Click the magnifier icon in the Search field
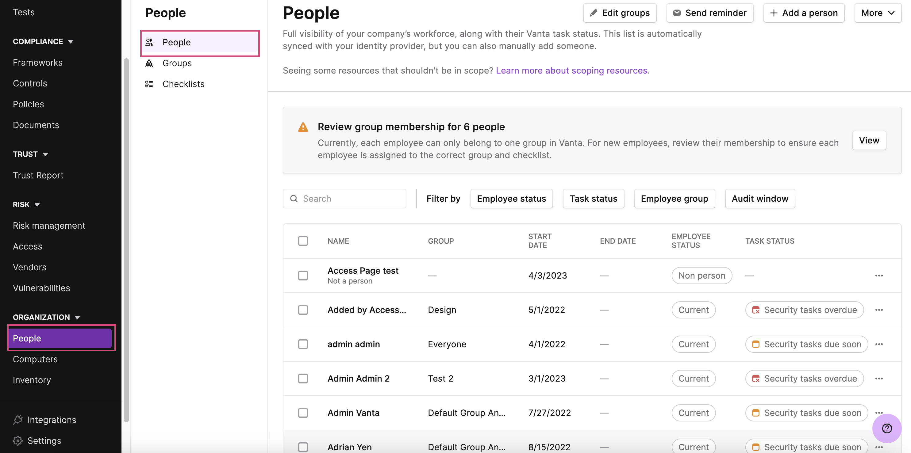The width and height of the screenshot is (911, 453). click(294, 199)
